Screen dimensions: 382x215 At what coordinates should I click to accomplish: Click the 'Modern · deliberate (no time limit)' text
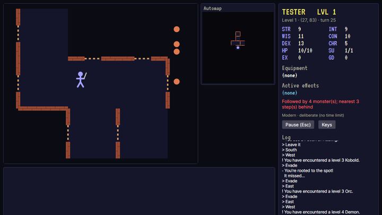coord(313,115)
